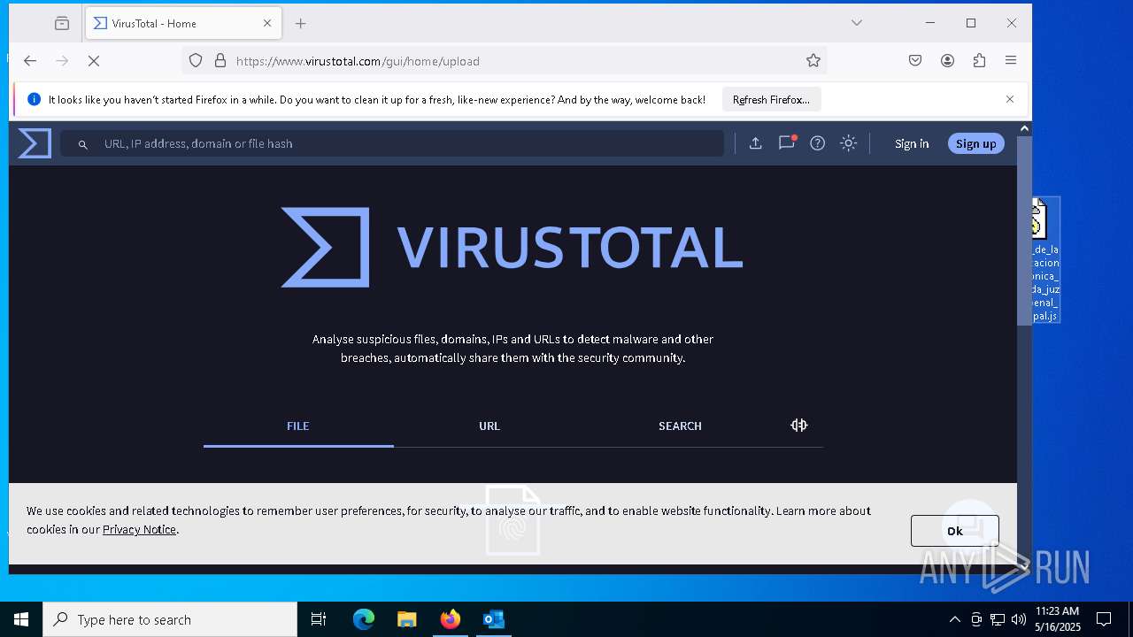Click the API/widget icon beside SEARCH tab
The height and width of the screenshot is (637, 1133).
click(x=799, y=426)
